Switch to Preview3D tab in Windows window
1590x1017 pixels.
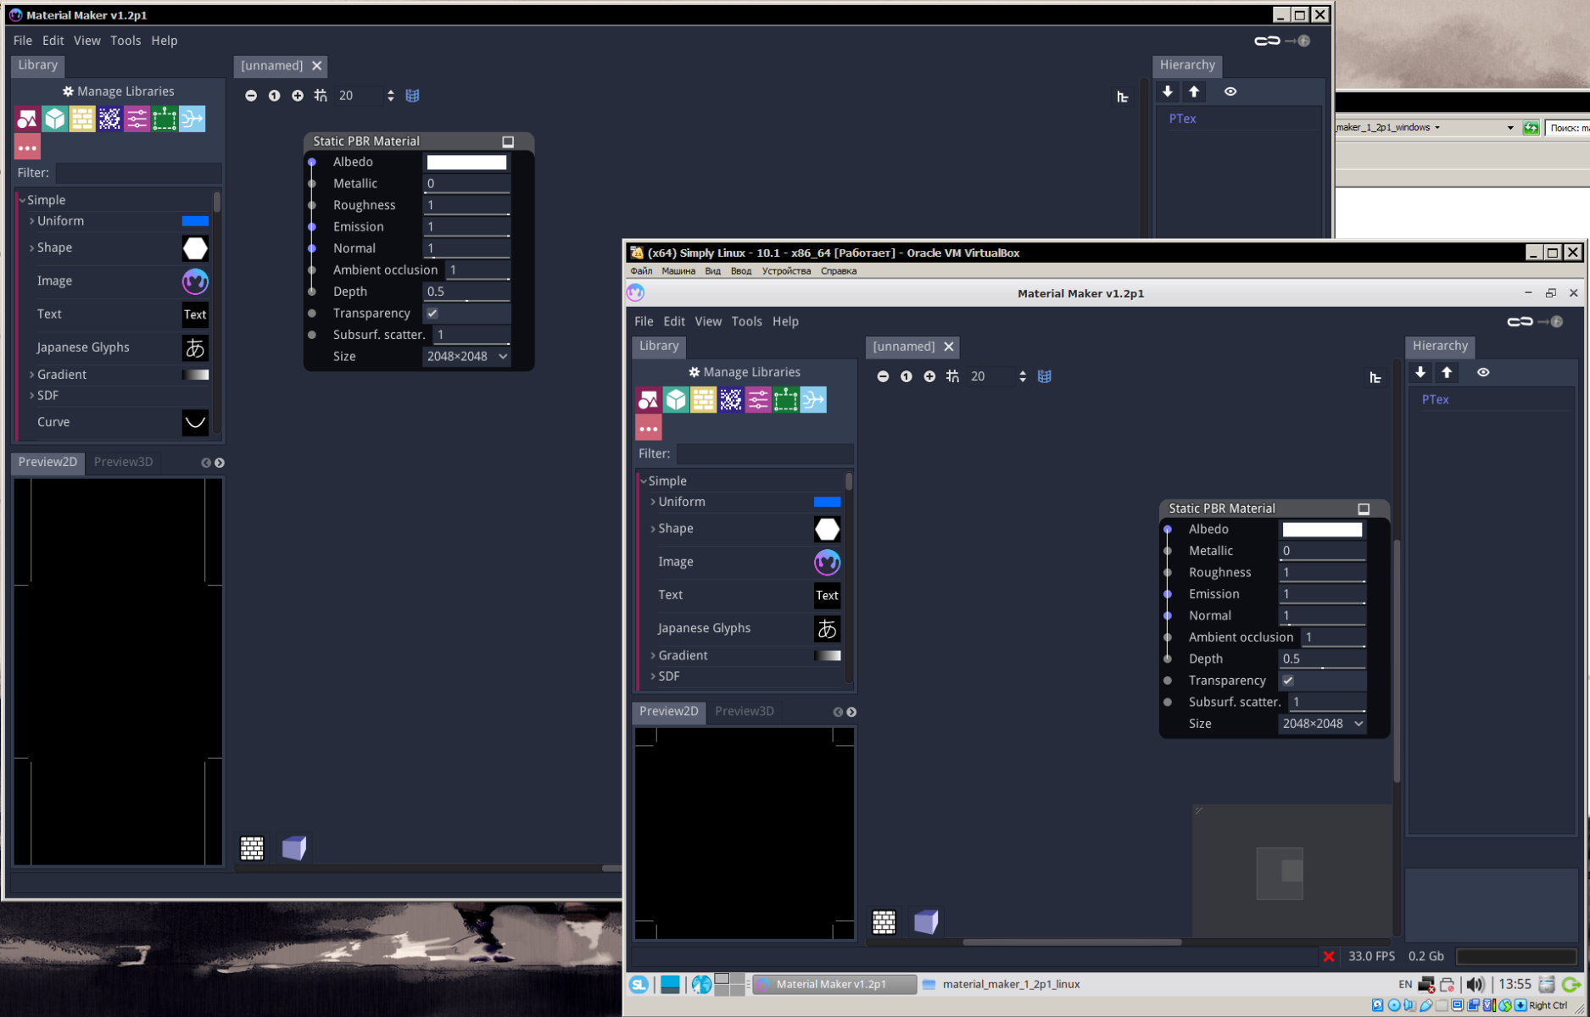(x=123, y=462)
